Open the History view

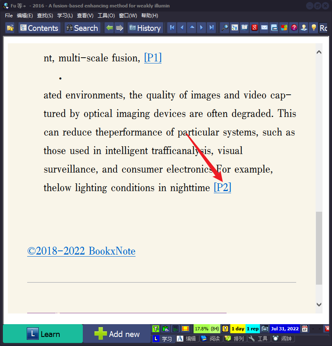(145, 28)
